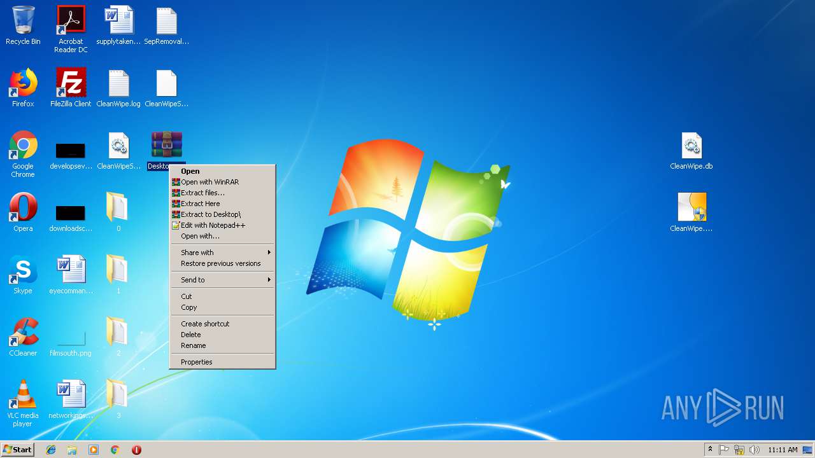Select folder named 0
Viewport: 815px width, 458px height.
pyautogui.click(x=118, y=212)
